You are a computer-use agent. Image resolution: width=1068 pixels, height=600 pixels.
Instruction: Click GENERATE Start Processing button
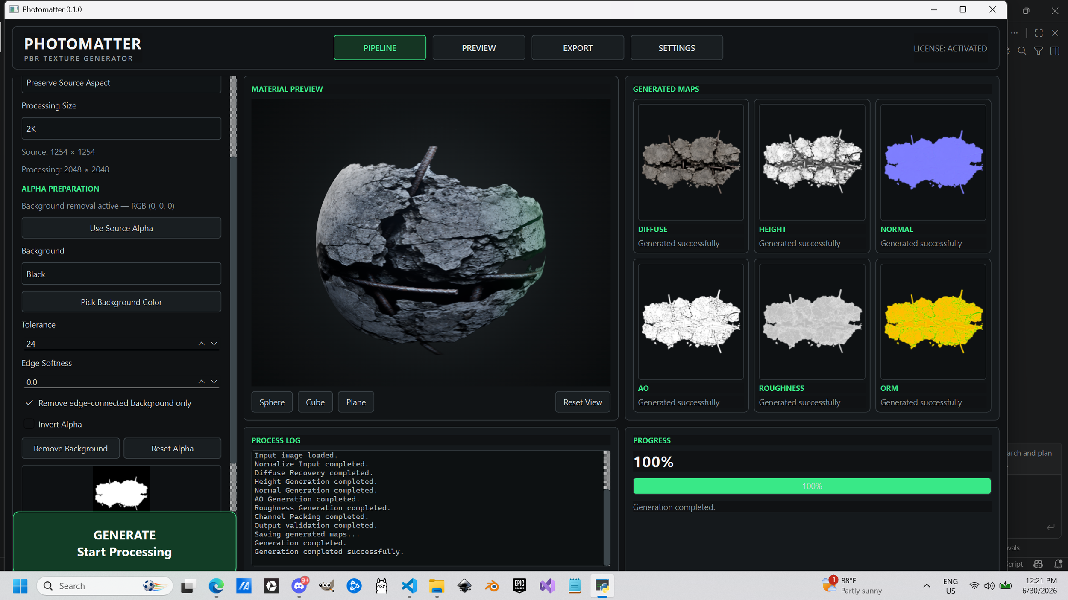coord(124,542)
